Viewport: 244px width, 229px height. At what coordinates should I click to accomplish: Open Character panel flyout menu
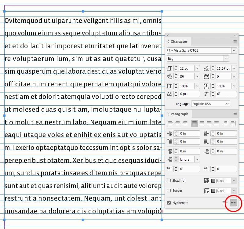tap(235, 42)
